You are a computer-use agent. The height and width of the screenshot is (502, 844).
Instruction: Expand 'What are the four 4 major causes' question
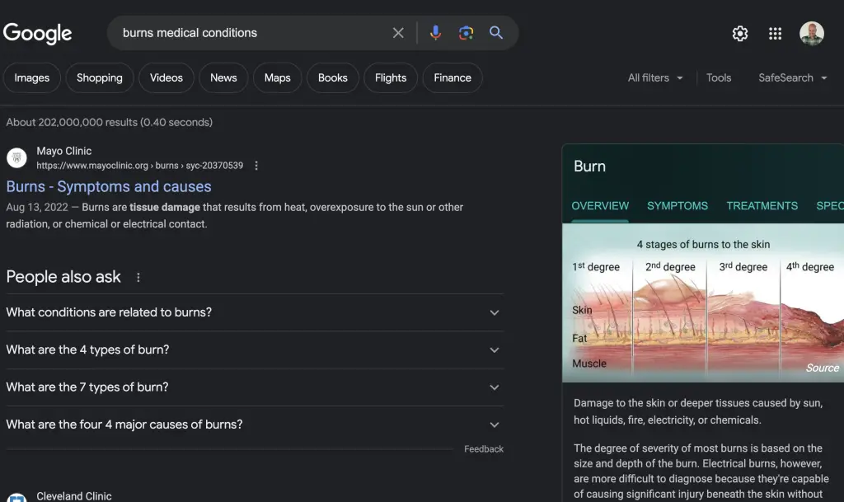pyautogui.click(x=254, y=425)
